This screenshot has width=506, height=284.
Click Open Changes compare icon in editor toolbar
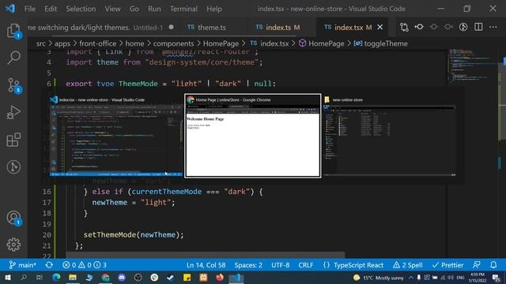click(404, 28)
